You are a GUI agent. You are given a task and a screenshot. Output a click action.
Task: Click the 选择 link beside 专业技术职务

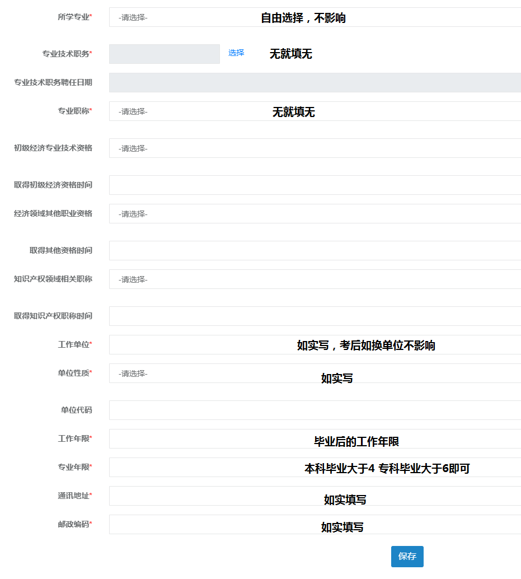pyautogui.click(x=234, y=53)
